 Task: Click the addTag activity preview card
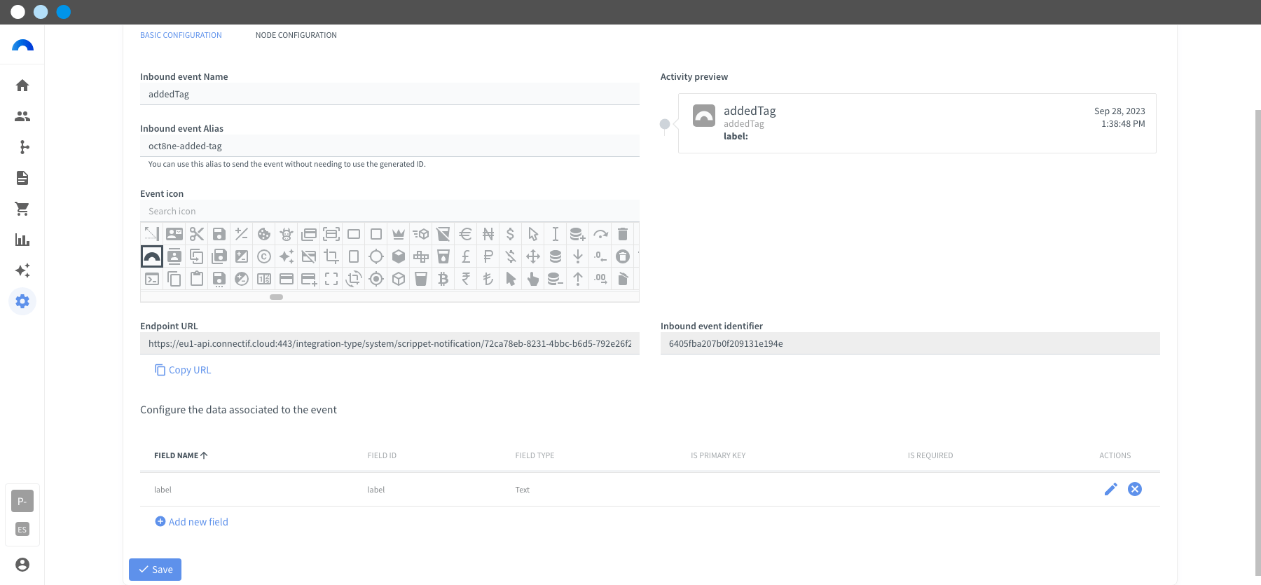click(x=917, y=123)
